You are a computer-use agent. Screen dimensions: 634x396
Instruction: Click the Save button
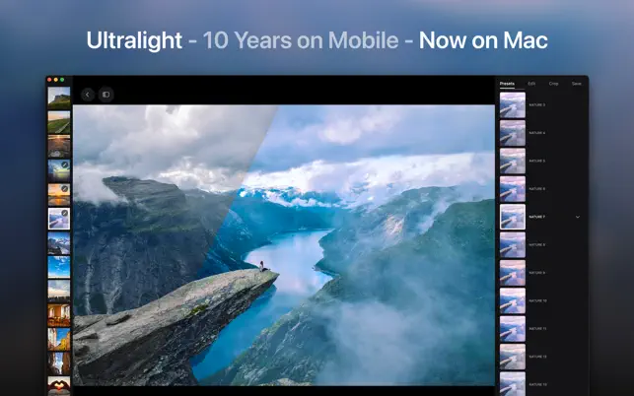coord(577,84)
